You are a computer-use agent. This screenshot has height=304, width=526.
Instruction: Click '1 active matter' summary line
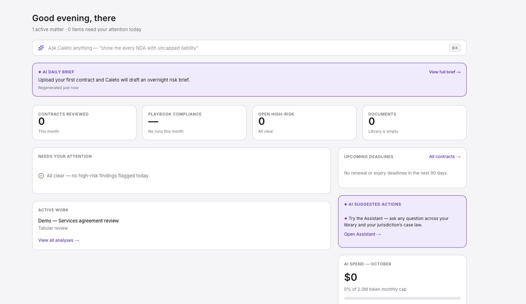click(87, 29)
